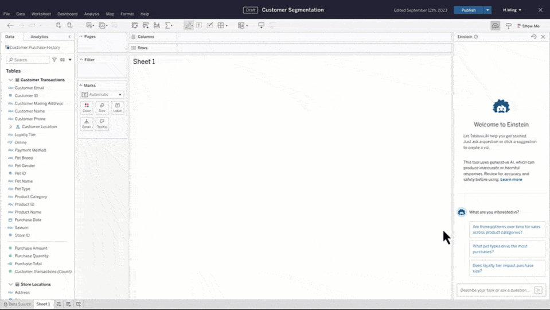The height and width of the screenshot is (310, 550).
Task: Click the Label mark card
Action: (118, 107)
